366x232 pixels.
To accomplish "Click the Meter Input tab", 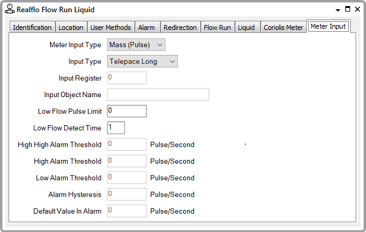I will (328, 26).
